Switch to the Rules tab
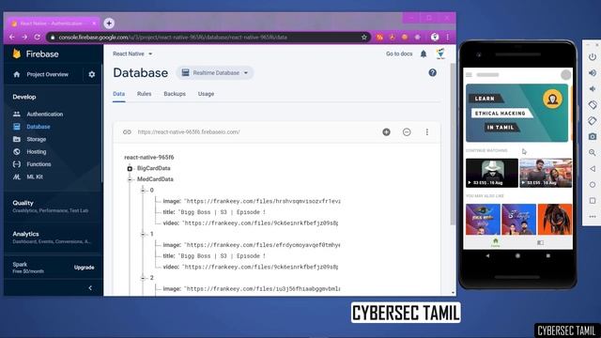The width and height of the screenshot is (601, 338). click(x=144, y=94)
